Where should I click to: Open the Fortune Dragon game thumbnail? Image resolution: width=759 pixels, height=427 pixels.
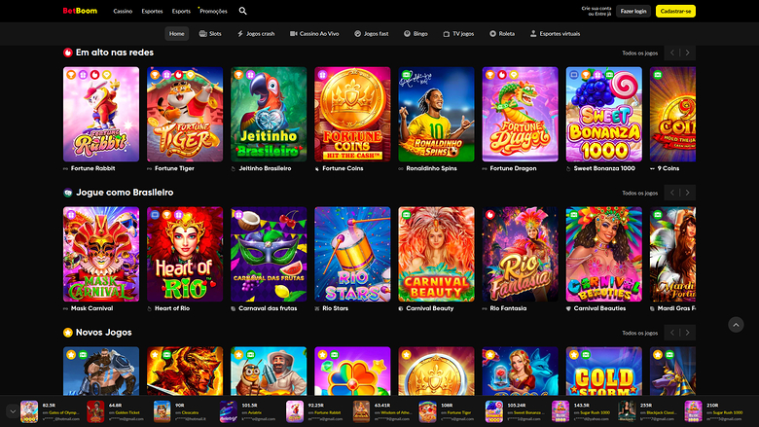tap(520, 114)
